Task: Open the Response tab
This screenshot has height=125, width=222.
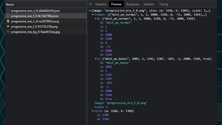Action: coord(133,4)
